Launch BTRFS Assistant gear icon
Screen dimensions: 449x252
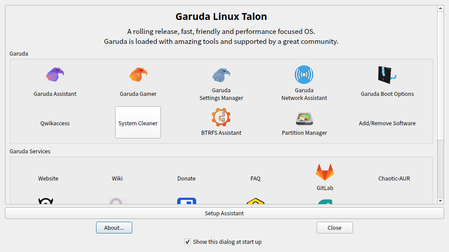pos(221,117)
